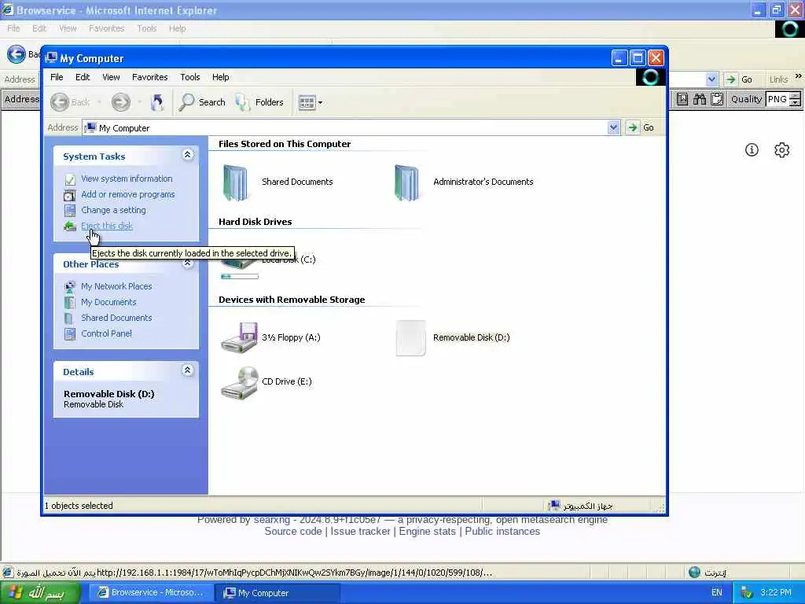
Task: Click Eject this disk link
Action: coord(107,226)
